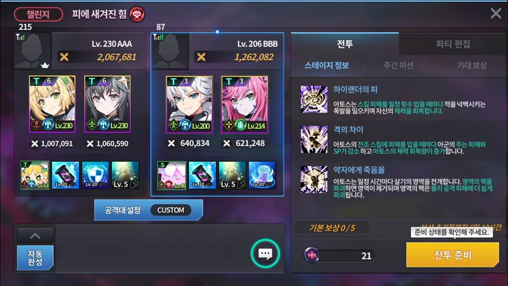Tap the Lv.214 pink-haired character portrait

(x=245, y=104)
